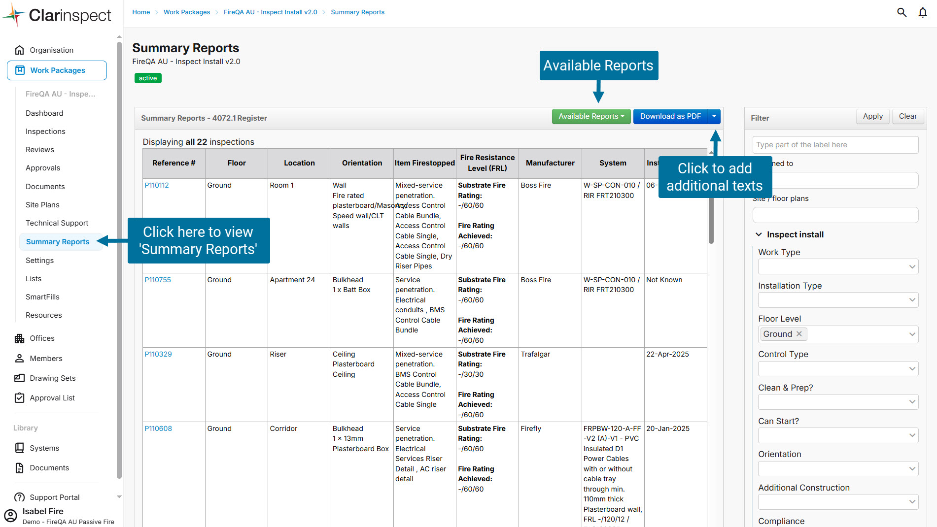The image size is (937, 527).
Task: Open the Download as PDF arrow dropdown
Action: (x=714, y=116)
